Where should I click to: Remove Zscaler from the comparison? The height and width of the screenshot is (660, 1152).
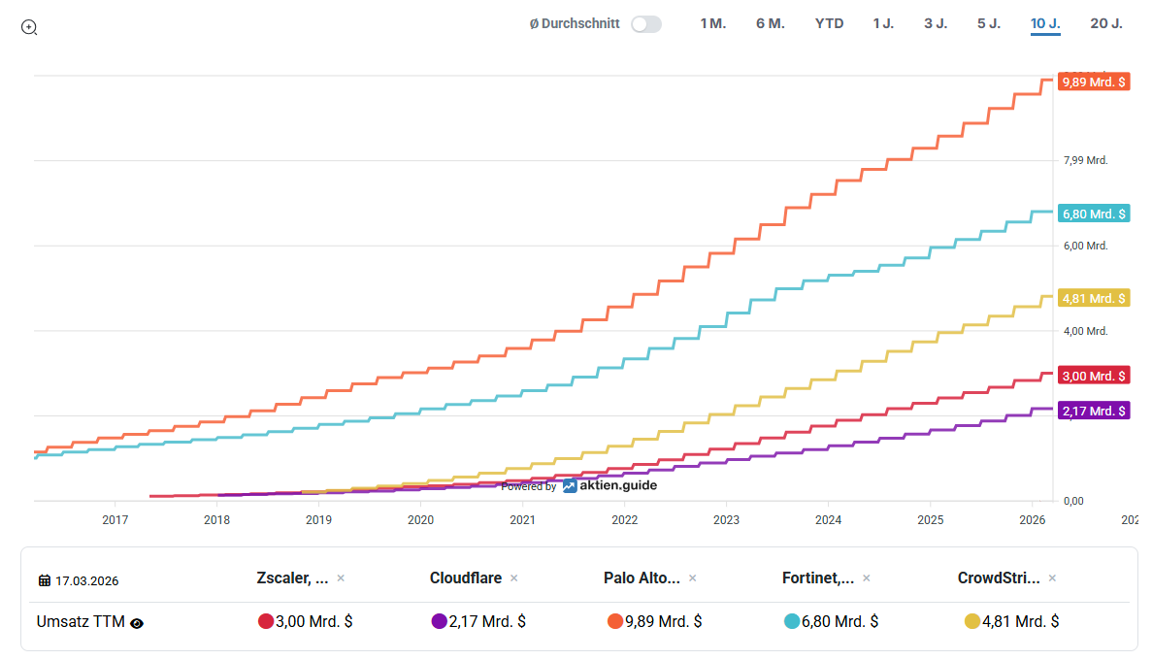(x=341, y=578)
